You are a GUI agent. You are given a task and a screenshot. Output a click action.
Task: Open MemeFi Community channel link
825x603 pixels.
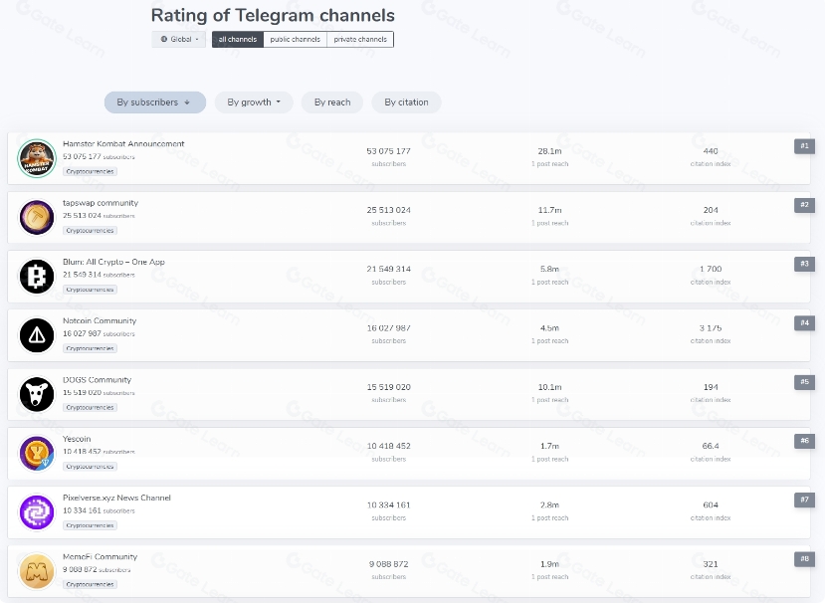coord(100,556)
